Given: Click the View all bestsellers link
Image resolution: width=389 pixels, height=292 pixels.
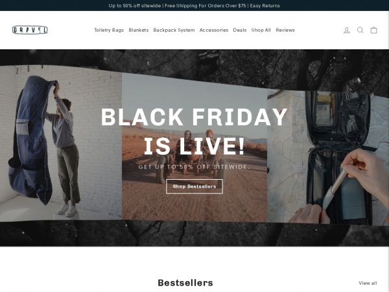Looking at the screenshot, I should (x=368, y=283).
